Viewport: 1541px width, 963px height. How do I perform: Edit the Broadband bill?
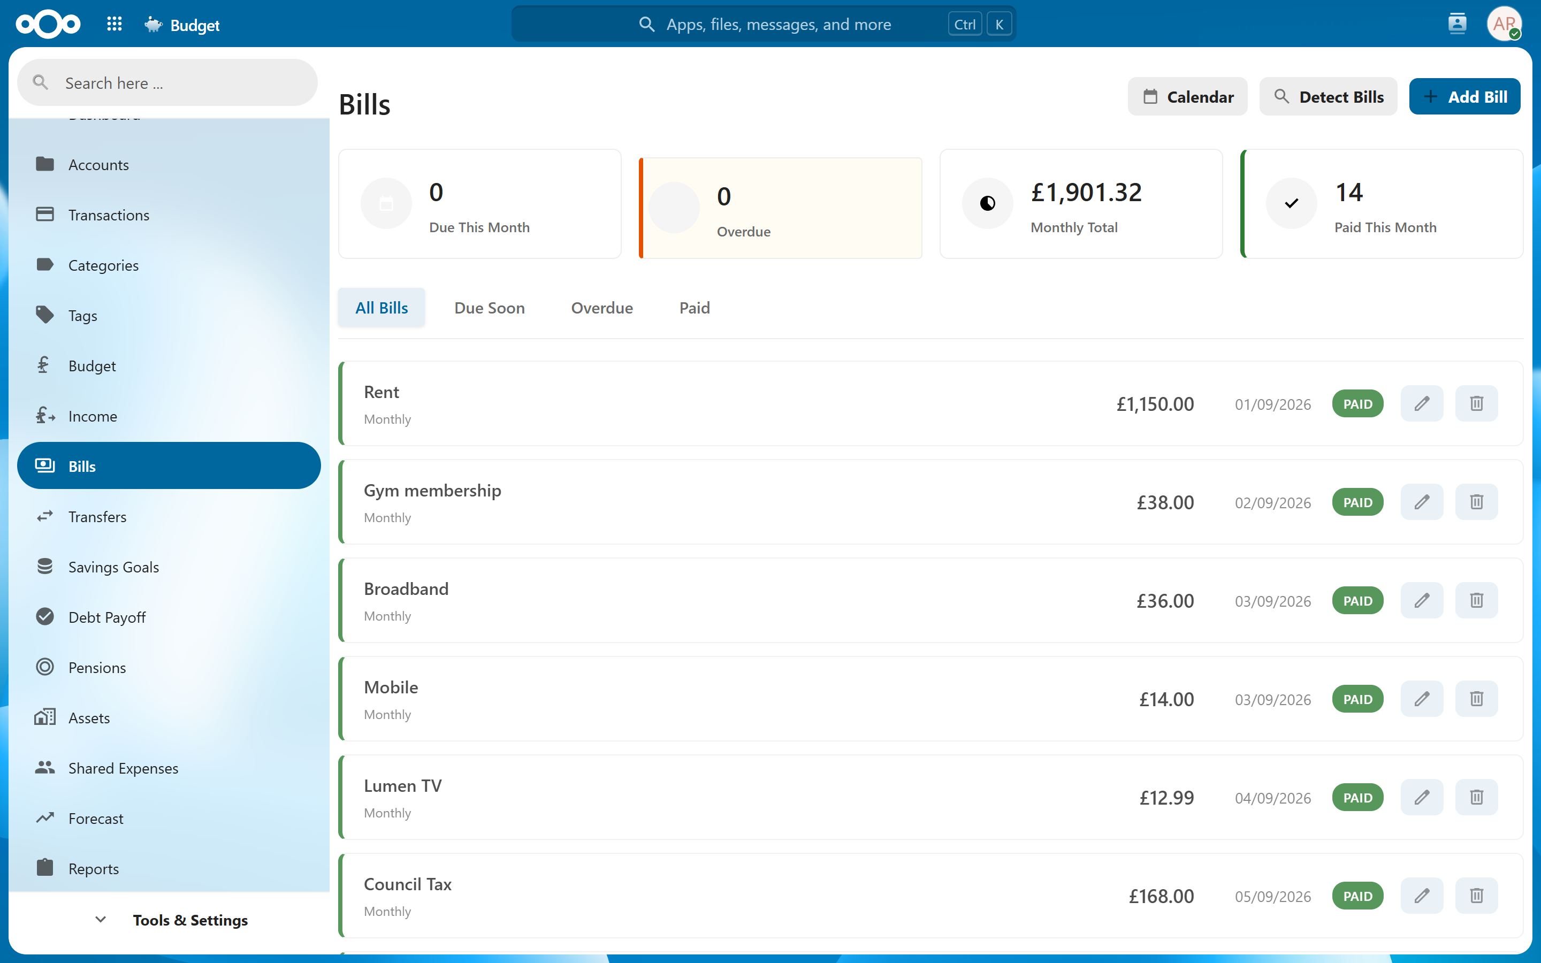(x=1422, y=601)
